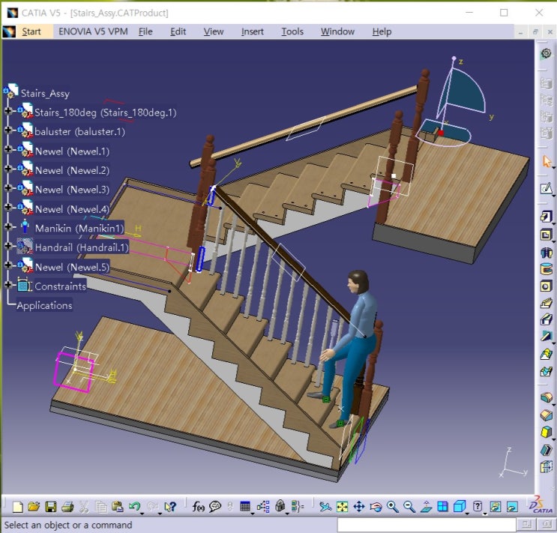The image size is (557, 533).
Task: Open the Window menu
Action: [x=337, y=31]
